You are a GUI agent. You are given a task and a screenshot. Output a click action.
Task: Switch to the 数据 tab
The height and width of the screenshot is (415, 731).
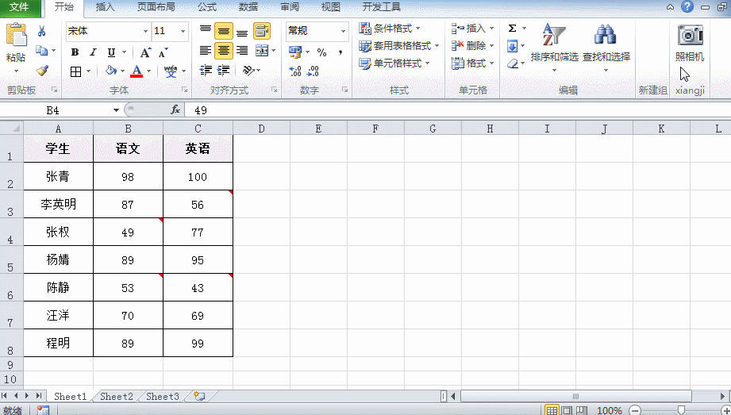(248, 6)
